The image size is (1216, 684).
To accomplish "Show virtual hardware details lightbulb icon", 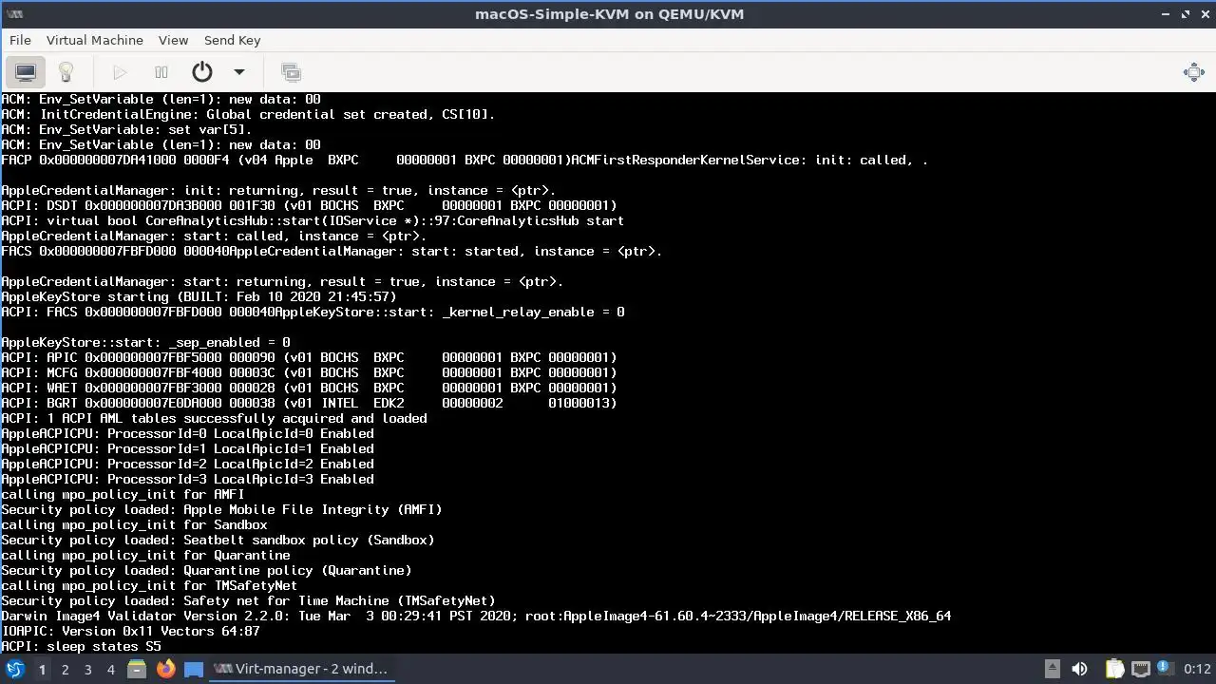I will pyautogui.click(x=66, y=72).
